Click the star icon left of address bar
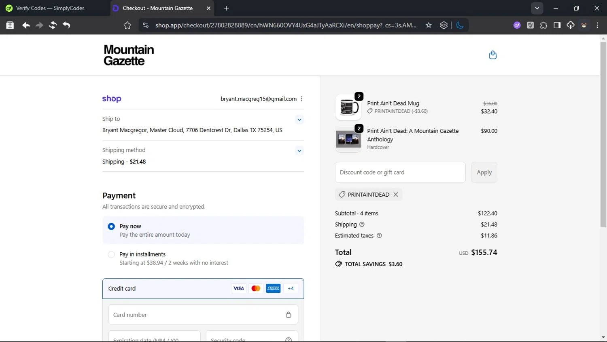Image resolution: width=607 pixels, height=342 pixels. coord(127,25)
